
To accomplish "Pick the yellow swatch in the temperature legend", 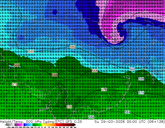I will 42,125.
